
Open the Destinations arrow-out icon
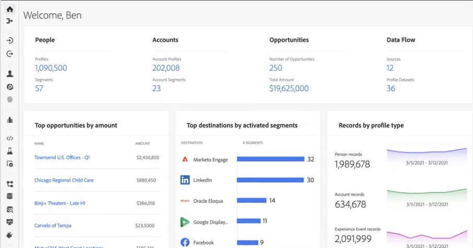[10, 54]
